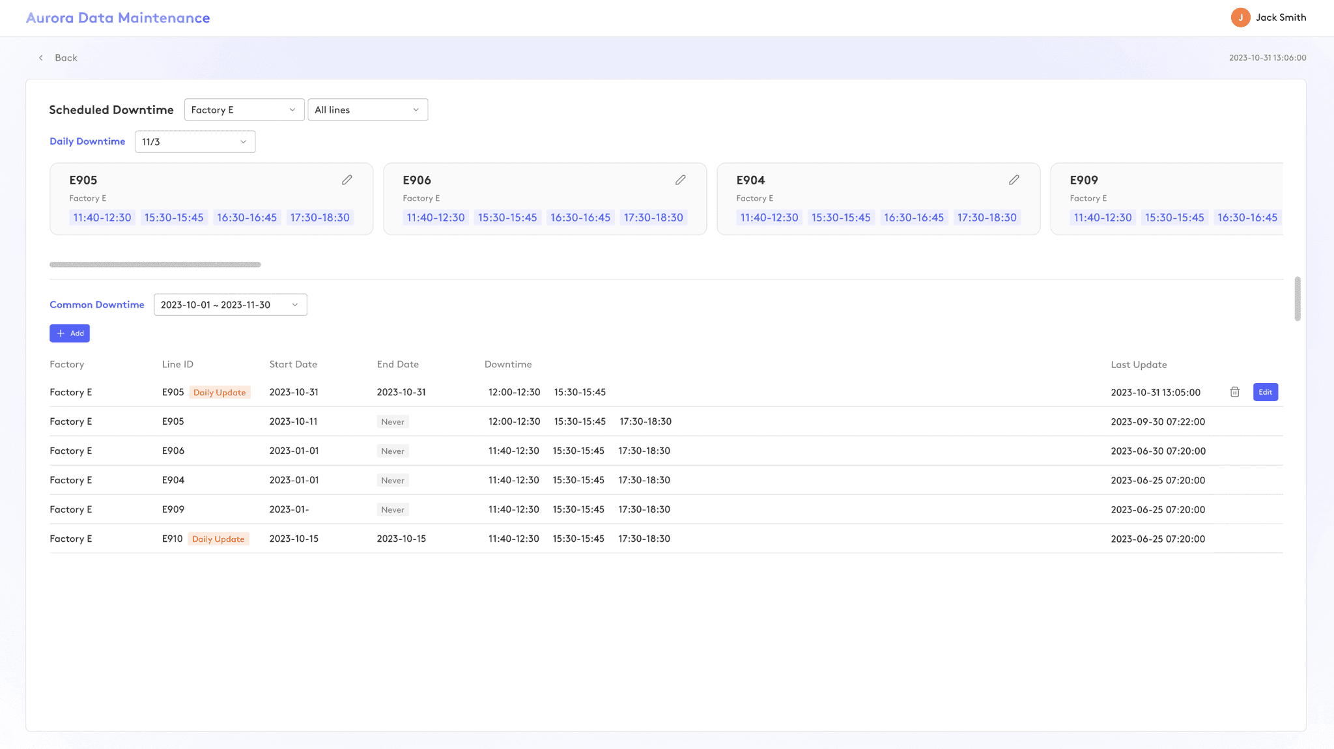Click the 17:30-18:30 chip on E905 card

320,218
